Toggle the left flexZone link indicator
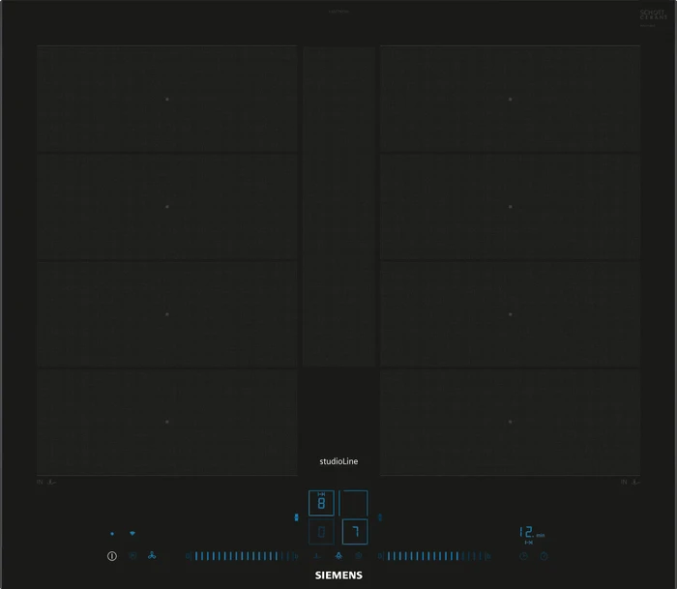 (296, 517)
